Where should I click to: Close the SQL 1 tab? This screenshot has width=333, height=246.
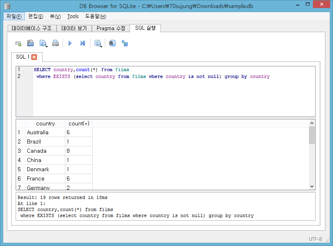(34, 57)
